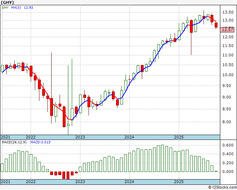
Task: Click 2025 on the MACD timeline
Action: [179, 182]
